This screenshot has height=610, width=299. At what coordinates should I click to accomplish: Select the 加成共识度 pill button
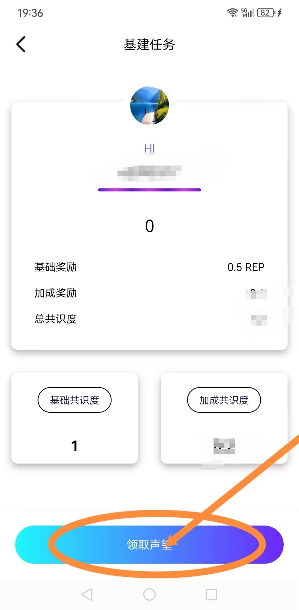[224, 400]
